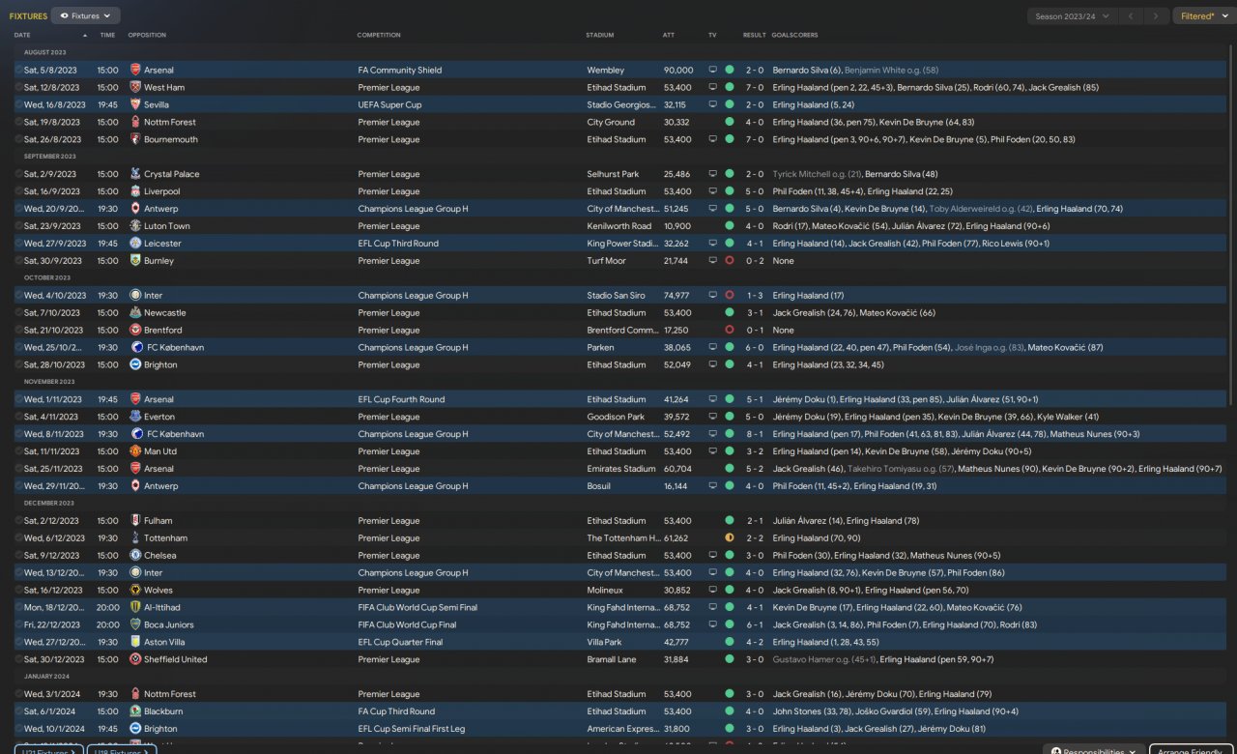
Task: Select the row circle for Sat, 16/12/2023 Wolves
Action: click(x=17, y=592)
